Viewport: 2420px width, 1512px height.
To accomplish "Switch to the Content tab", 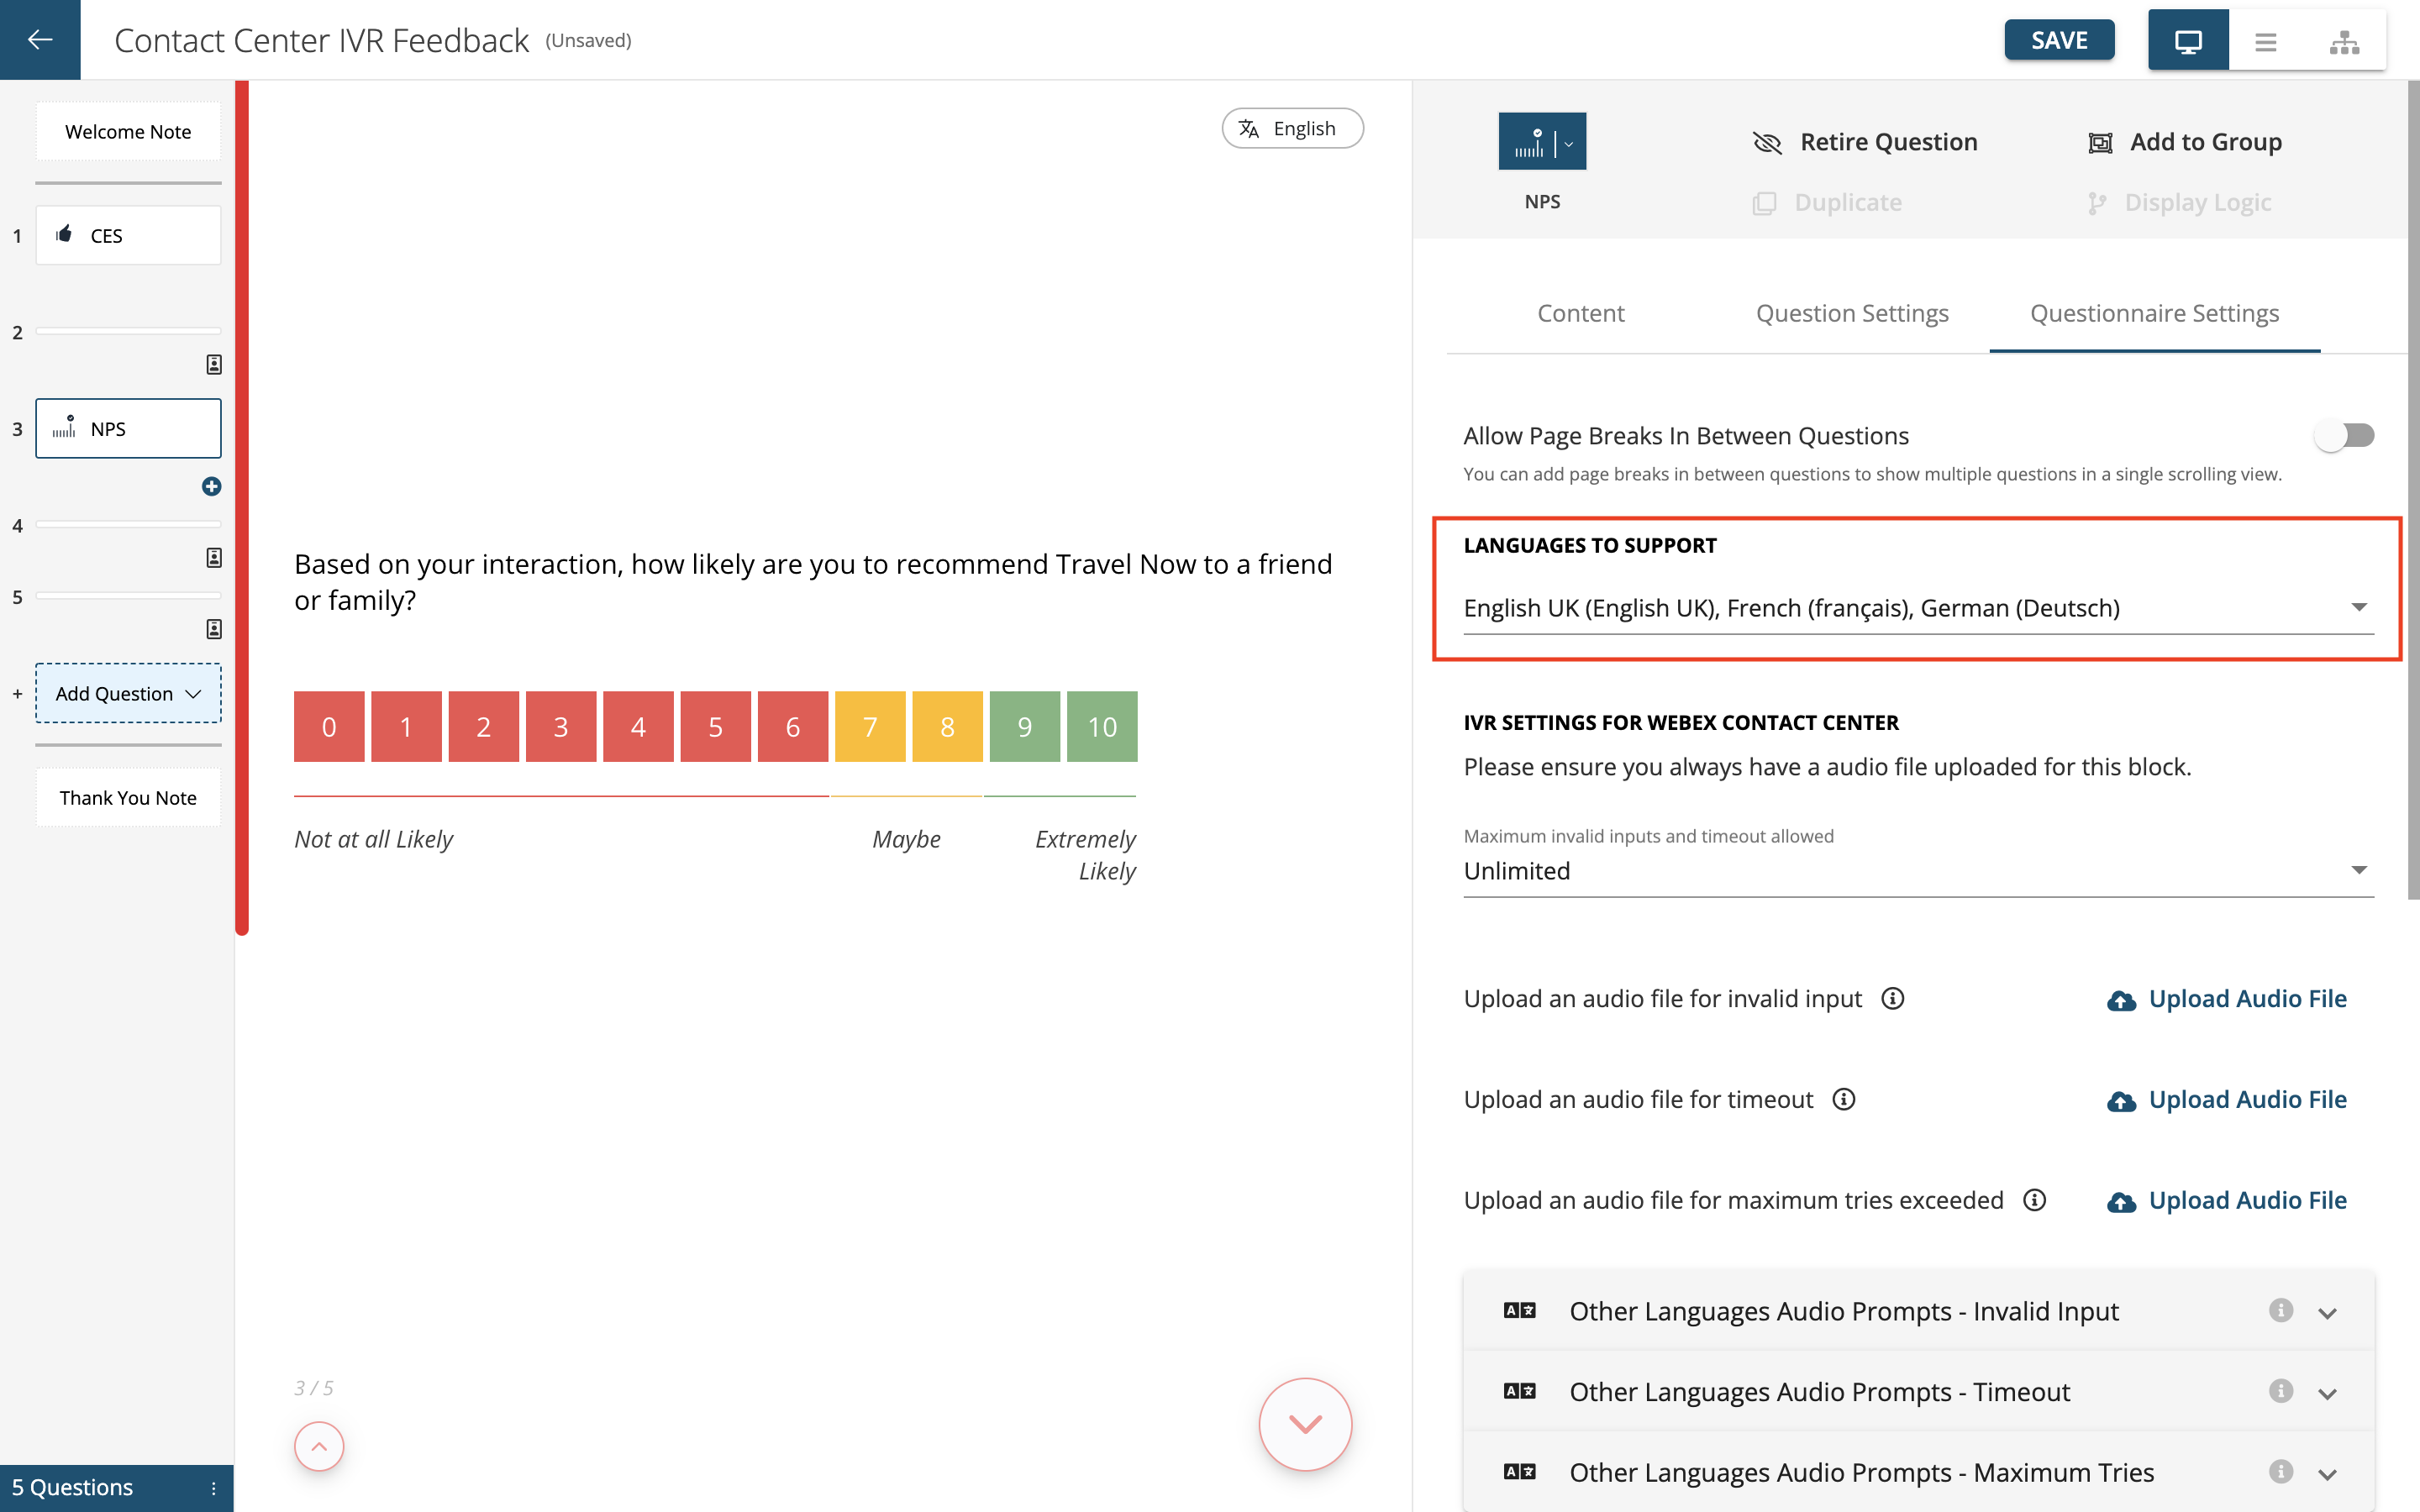I will [1579, 313].
